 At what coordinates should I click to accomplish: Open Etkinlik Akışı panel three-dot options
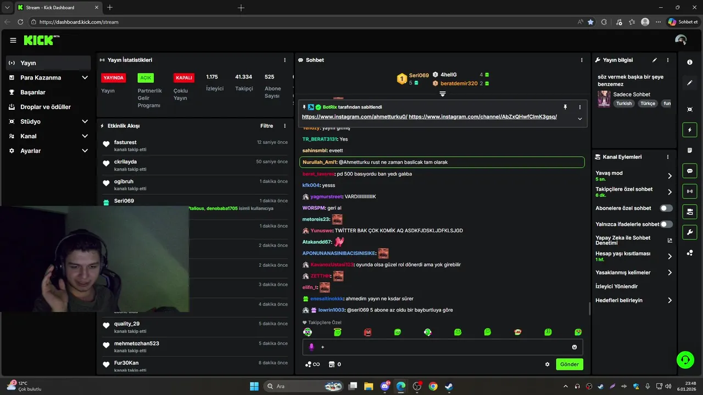[x=284, y=126]
